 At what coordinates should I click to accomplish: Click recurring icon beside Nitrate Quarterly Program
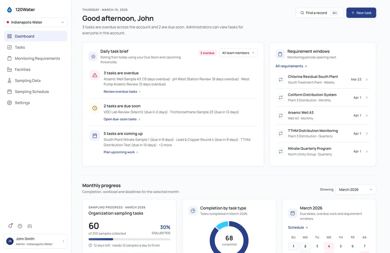[x=280, y=151]
